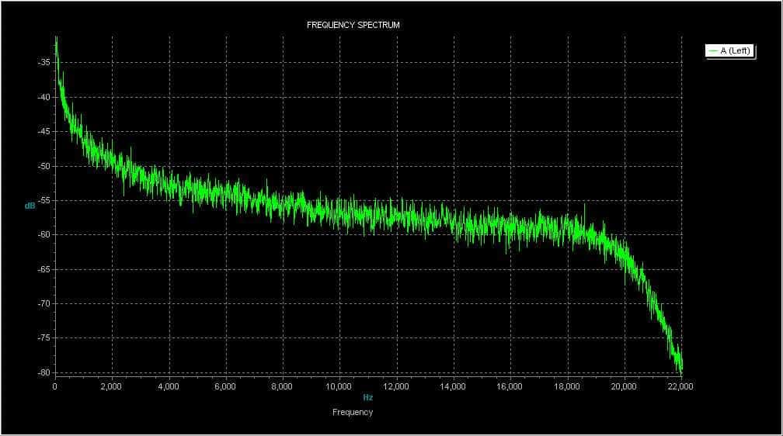
Task: Click the 14,000 frequency tick label
Action: 454,386
